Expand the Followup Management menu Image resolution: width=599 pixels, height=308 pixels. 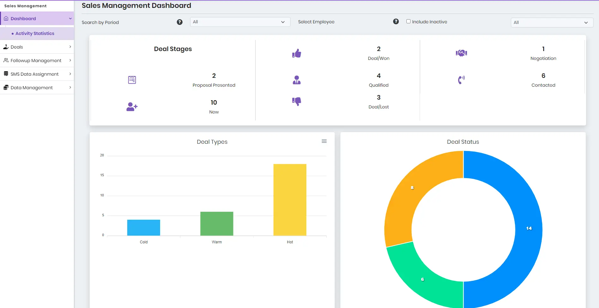[x=37, y=61]
